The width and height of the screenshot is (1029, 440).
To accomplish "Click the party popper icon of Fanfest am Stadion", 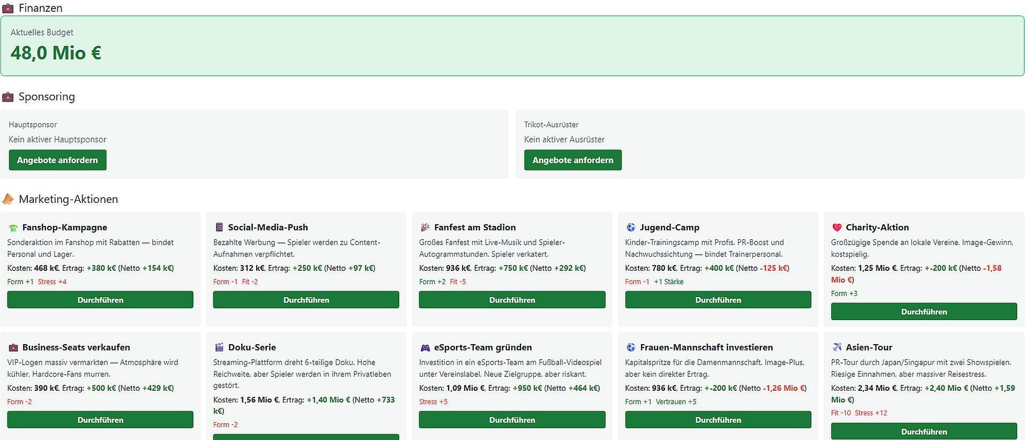I will click(425, 227).
